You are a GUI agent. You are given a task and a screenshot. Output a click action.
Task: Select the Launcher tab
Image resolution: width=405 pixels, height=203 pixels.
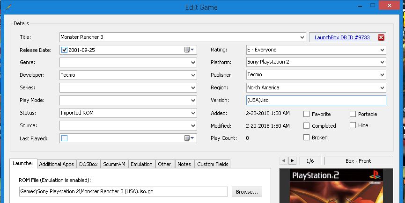tap(23, 163)
